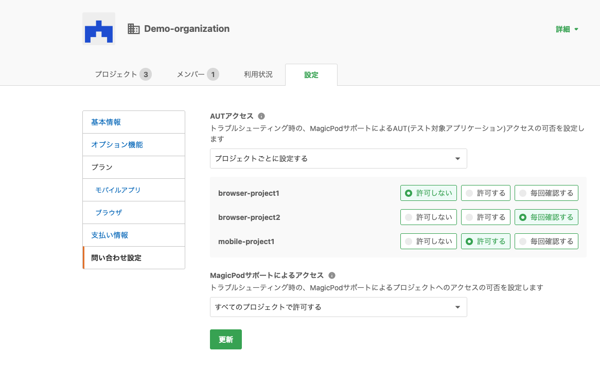Open 支払い情報 in the sidebar
Image resolution: width=600 pixels, height=390 pixels.
tap(134, 235)
